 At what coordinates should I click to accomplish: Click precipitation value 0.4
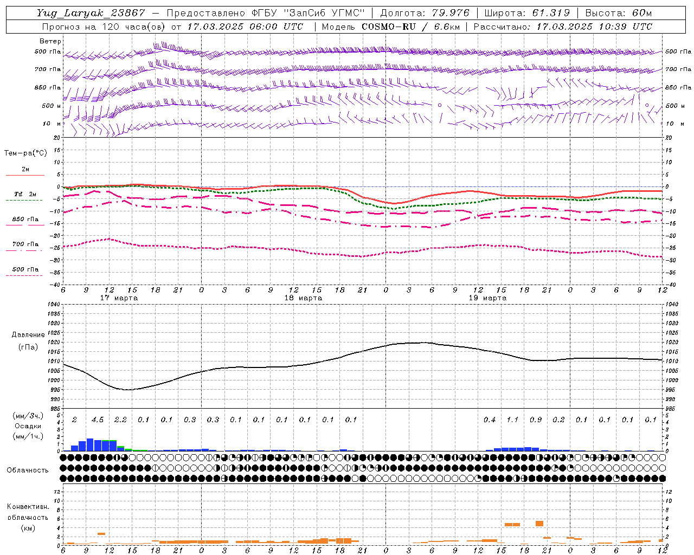point(489,420)
